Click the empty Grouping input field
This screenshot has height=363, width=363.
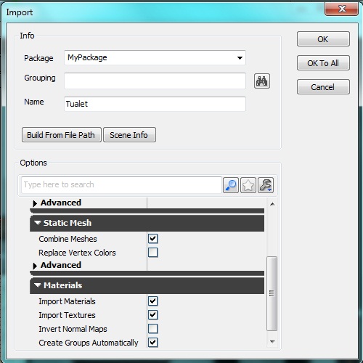[x=155, y=81]
